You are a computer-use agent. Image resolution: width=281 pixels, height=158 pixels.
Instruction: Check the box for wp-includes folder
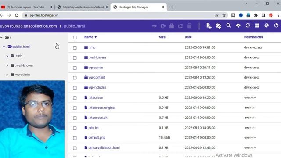pos(75,88)
